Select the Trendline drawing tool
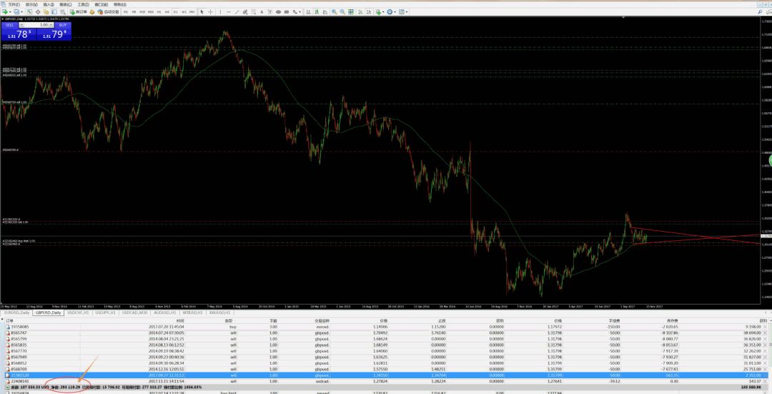This screenshot has width=772, height=394. (x=237, y=12)
